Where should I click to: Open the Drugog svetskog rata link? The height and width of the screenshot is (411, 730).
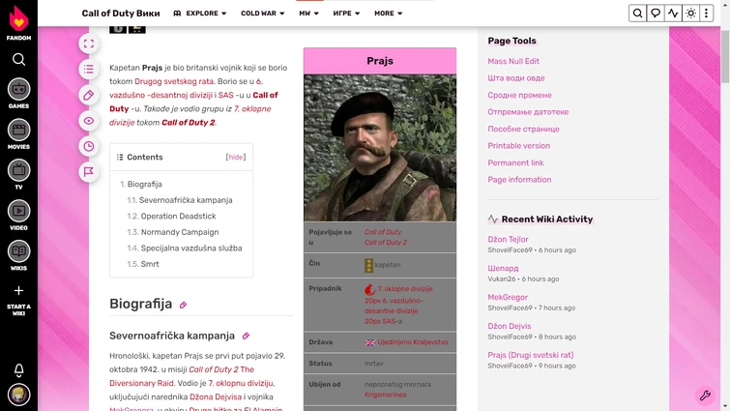coord(174,81)
